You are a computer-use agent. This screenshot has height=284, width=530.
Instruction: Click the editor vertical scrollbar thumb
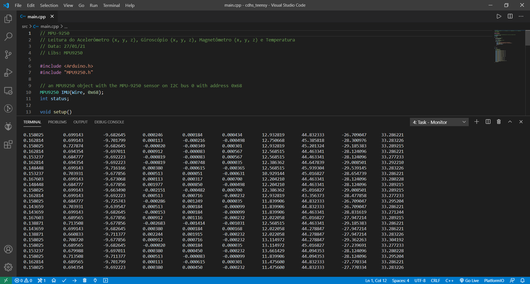tap(528, 38)
